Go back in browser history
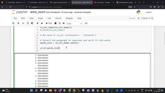 3,7
